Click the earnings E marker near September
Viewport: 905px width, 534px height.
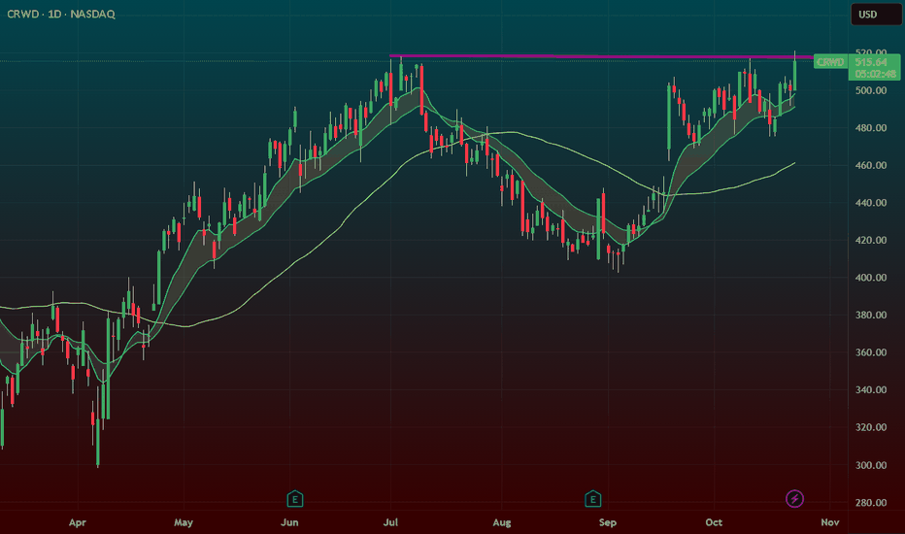[591, 499]
